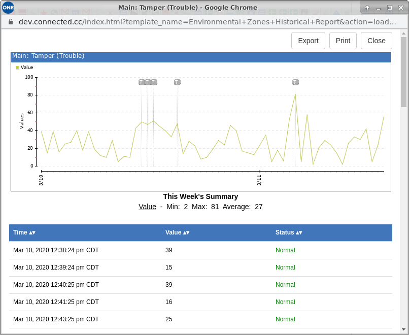This screenshot has width=409, height=335.
Task: Click the Normal status in 12:39:24 row
Action: point(285,267)
